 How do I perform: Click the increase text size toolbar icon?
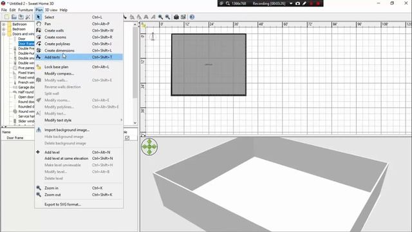pos(132,17)
